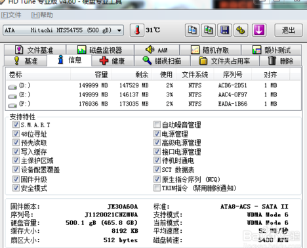Toggle the 预先读取 checkbox
Screen dimensions: 307x248
(x=16, y=142)
